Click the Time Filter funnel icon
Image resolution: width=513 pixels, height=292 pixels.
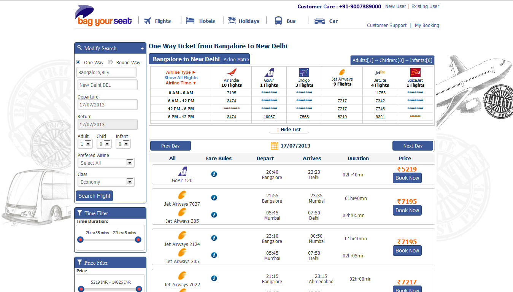click(79, 213)
